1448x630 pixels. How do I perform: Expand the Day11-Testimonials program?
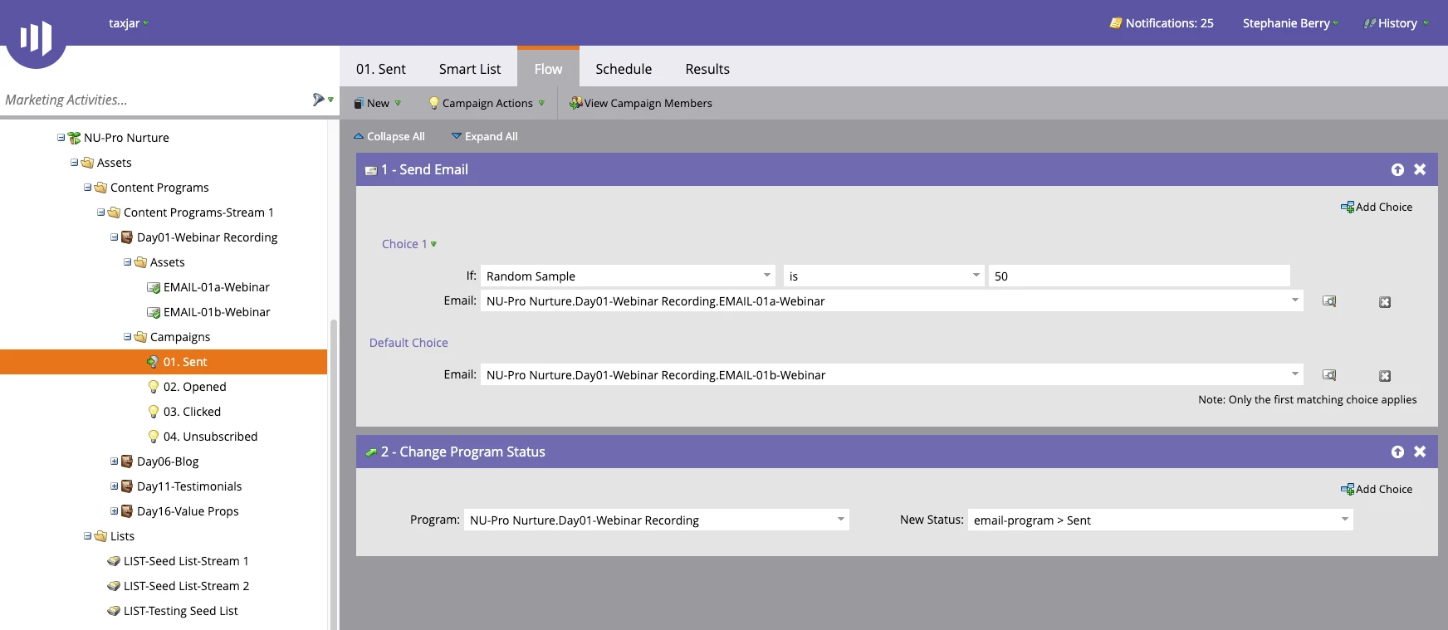point(114,486)
